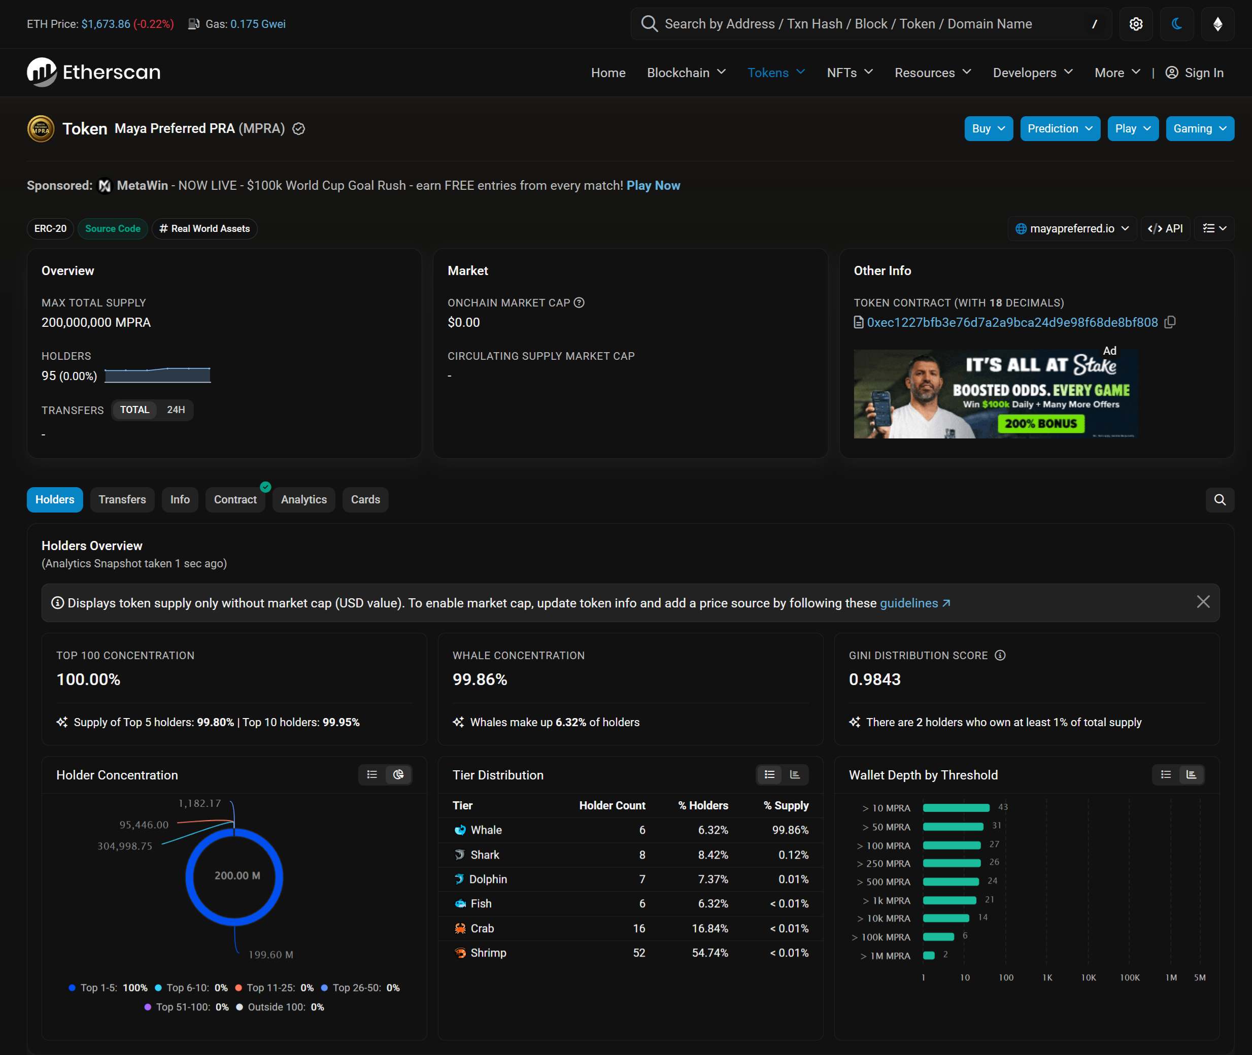
Task: Click the gas pump icon
Action: pyautogui.click(x=194, y=24)
